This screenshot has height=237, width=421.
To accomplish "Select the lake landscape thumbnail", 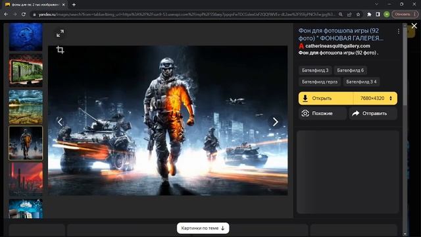I will pyautogui.click(x=26, y=107).
